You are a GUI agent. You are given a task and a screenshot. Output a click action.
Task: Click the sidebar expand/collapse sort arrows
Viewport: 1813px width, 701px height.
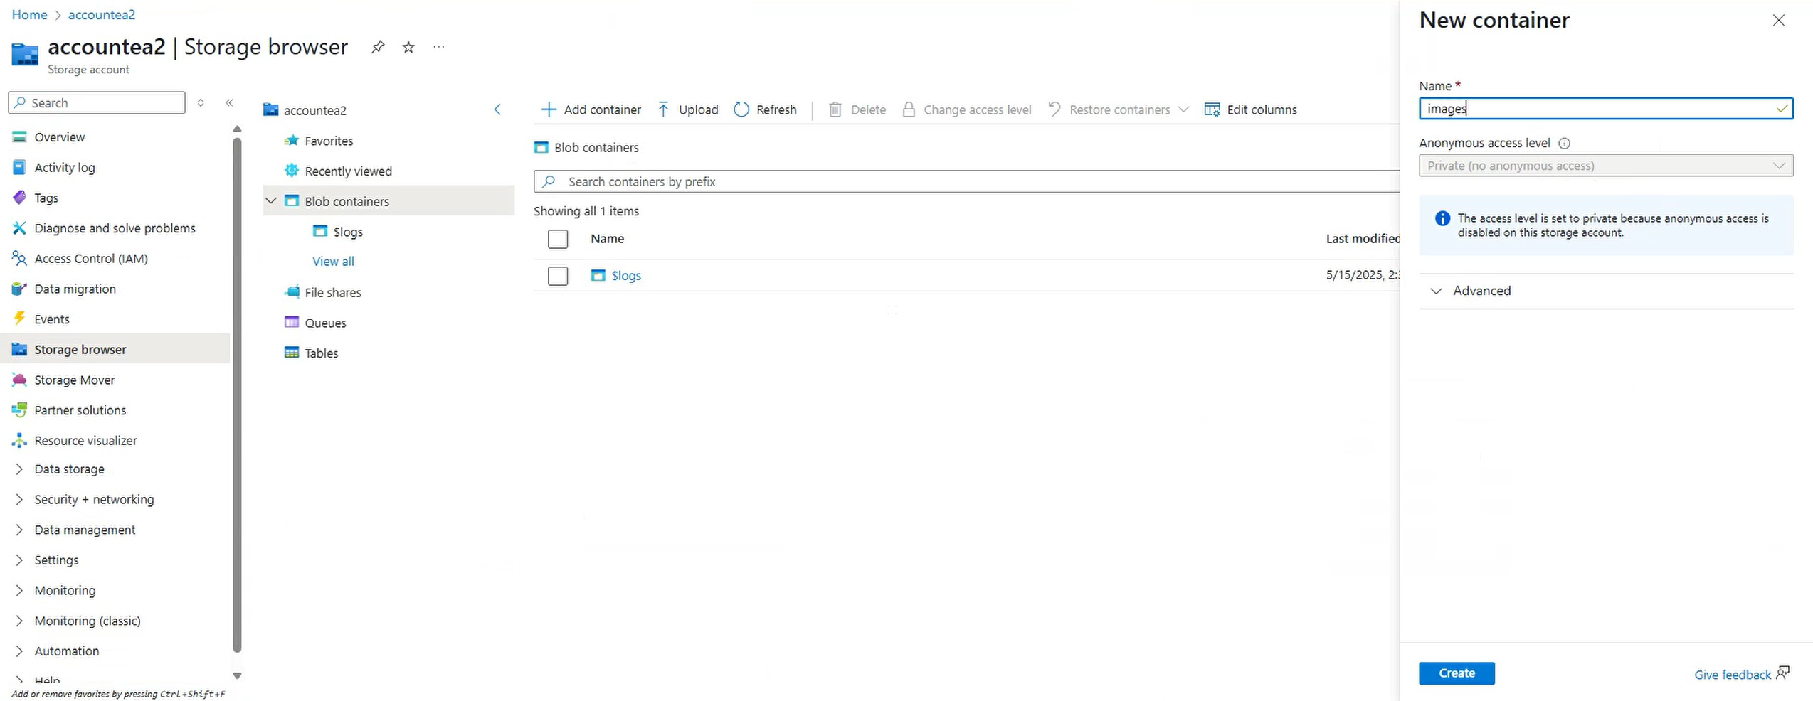point(201,103)
